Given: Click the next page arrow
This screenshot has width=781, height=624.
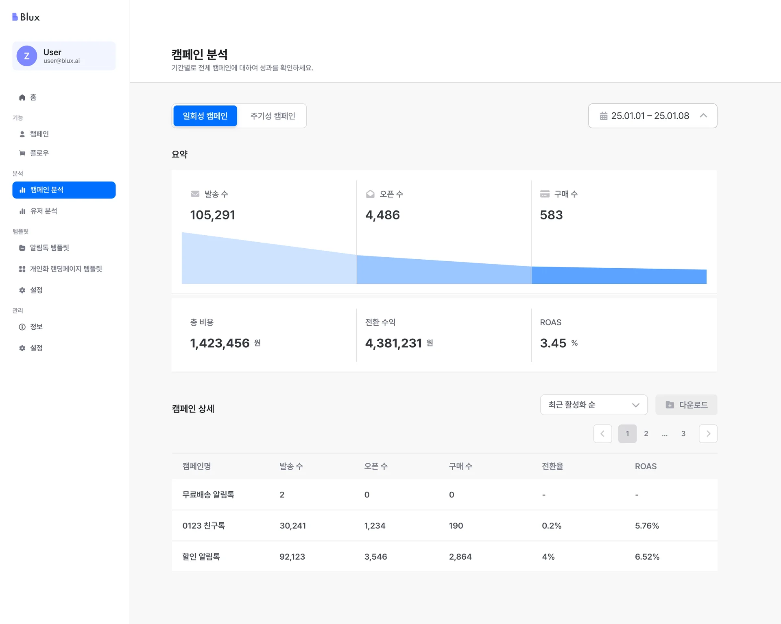Looking at the screenshot, I should [708, 434].
